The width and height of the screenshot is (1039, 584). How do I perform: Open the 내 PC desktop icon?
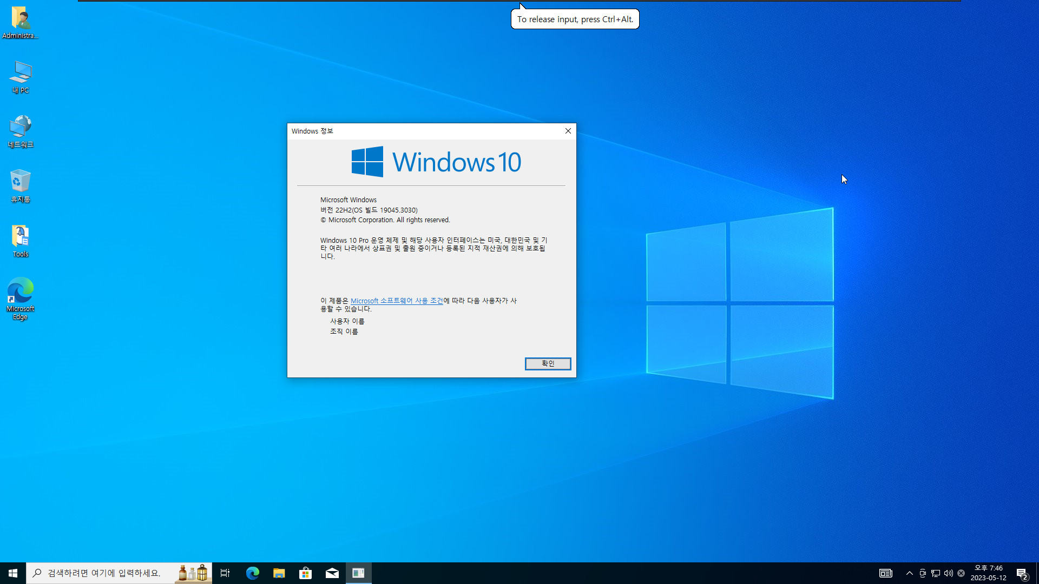21,77
